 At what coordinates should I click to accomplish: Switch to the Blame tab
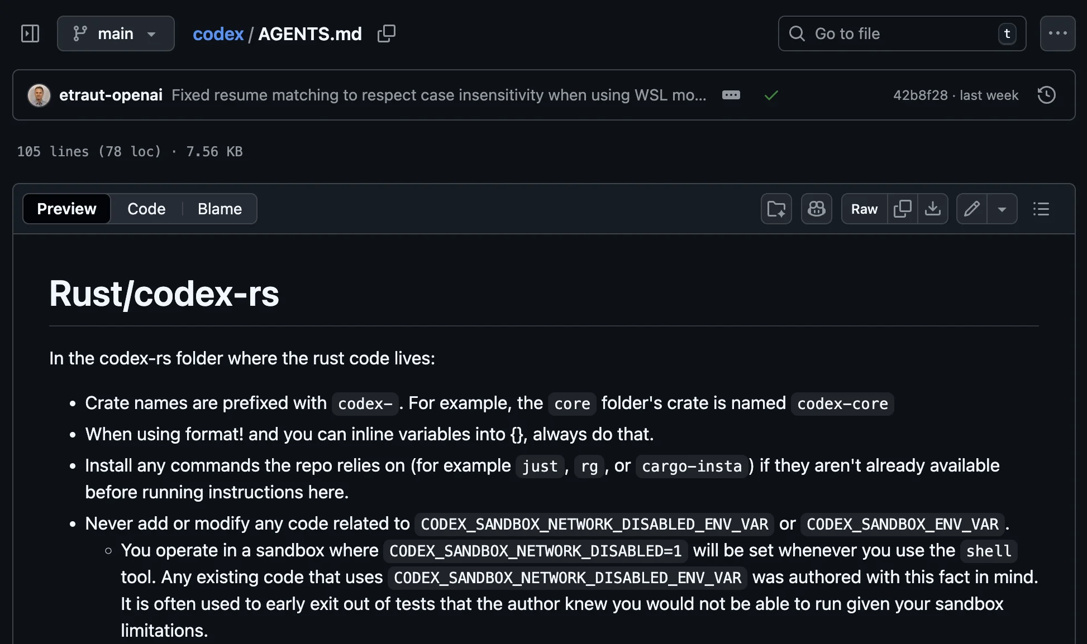(x=220, y=209)
